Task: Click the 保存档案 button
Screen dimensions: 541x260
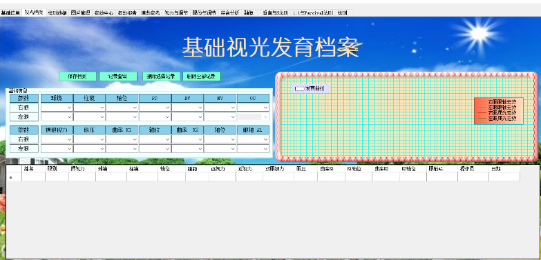Action: pos(77,77)
